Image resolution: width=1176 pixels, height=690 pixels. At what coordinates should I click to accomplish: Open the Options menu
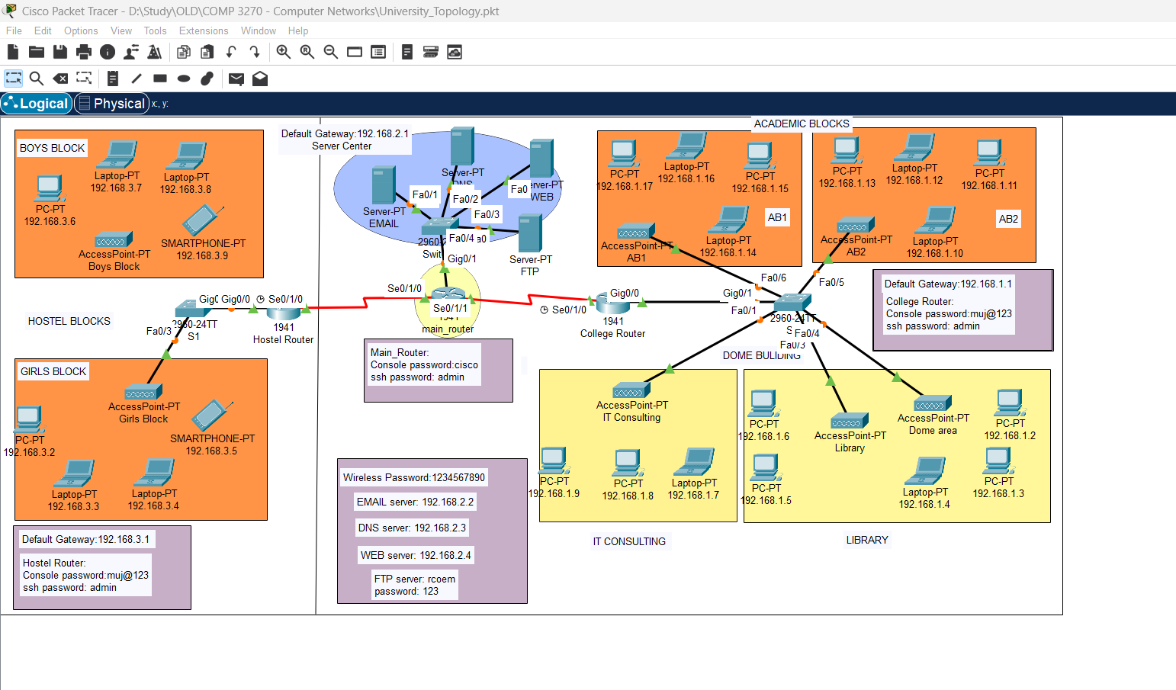[81, 30]
